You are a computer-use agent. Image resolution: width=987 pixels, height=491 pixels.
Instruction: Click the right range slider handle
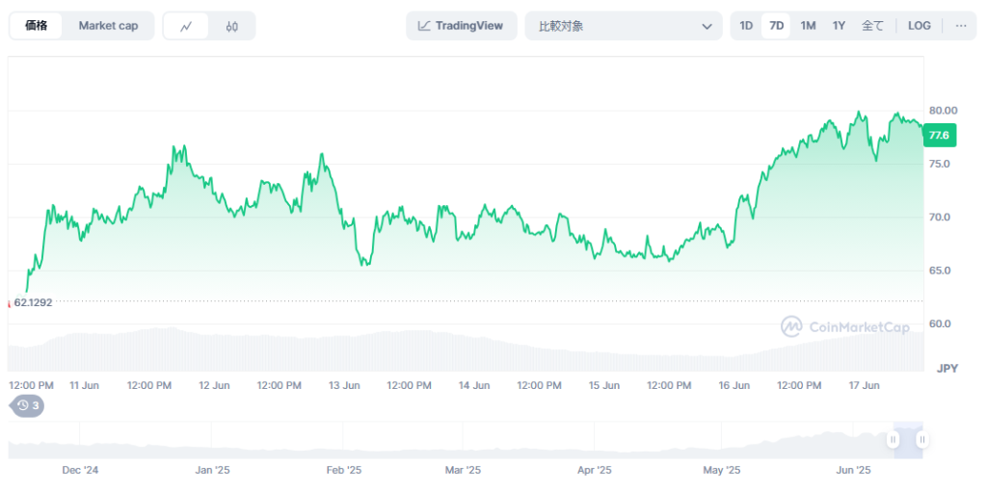922,440
